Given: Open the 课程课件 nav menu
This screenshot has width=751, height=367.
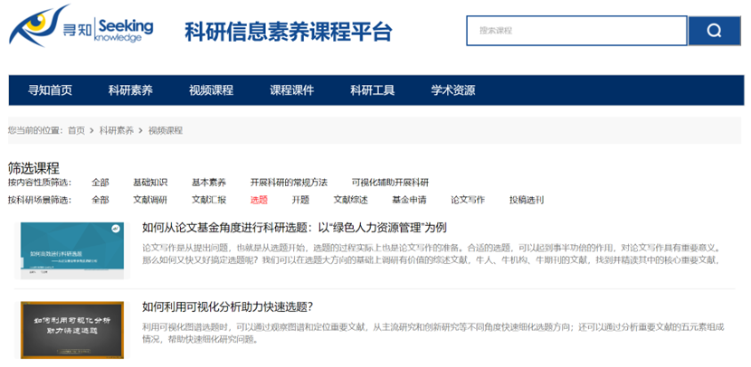Looking at the screenshot, I should point(291,90).
